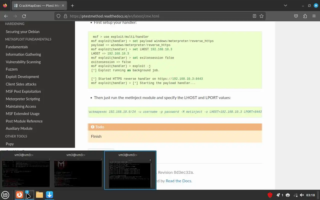Go to the Fuzzers page
Viewport: 320px width, 200px height.
12,69
